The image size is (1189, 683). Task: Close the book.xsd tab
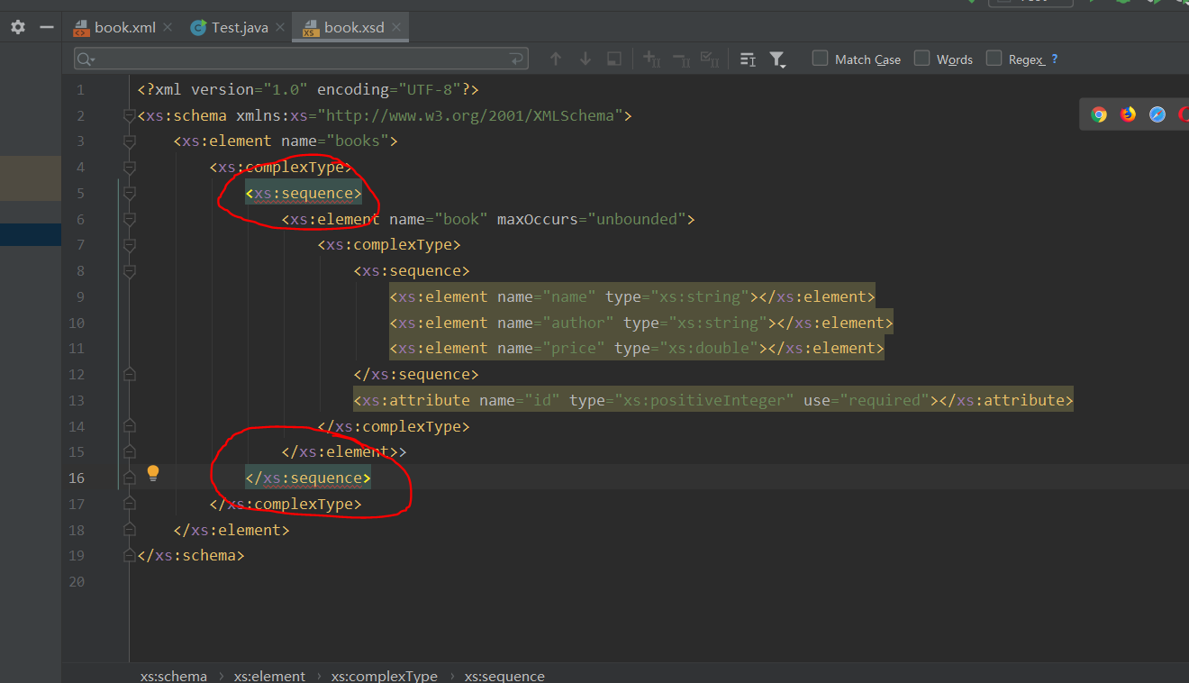coord(395,28)
